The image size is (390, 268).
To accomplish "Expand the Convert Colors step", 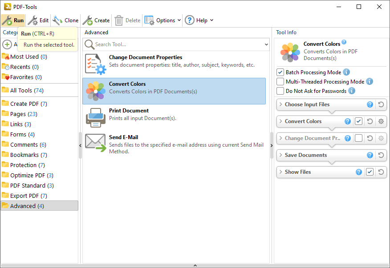I will tap(281, 121).
